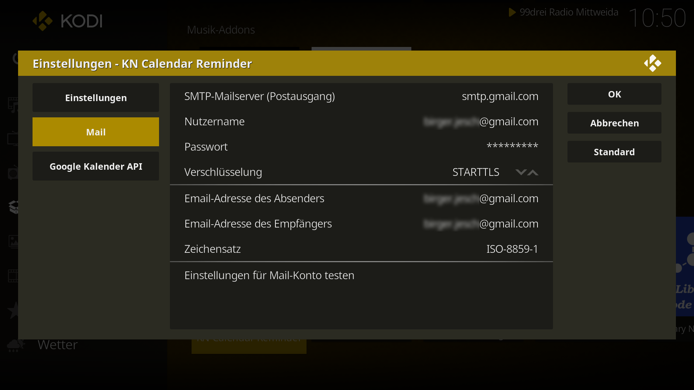Click the 10:50 clock display
Screen dimensions: 694x390
(x=657, y=18)
